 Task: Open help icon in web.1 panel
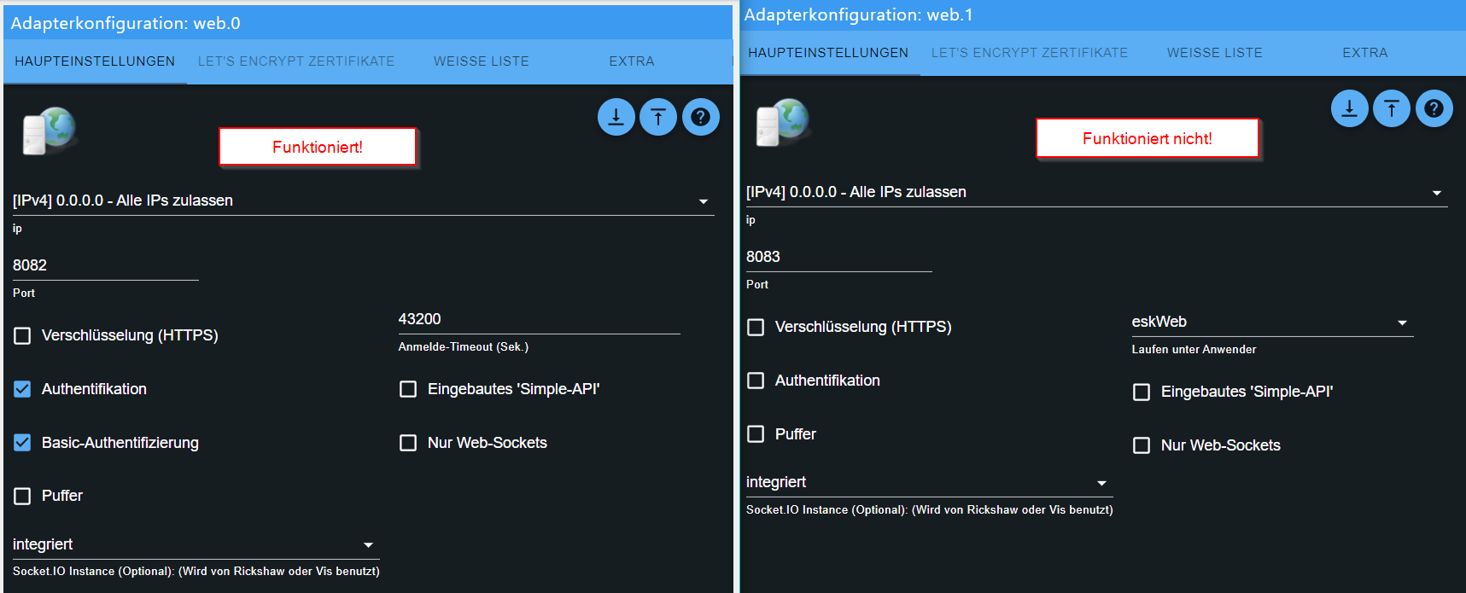(x=1434, y=108)
